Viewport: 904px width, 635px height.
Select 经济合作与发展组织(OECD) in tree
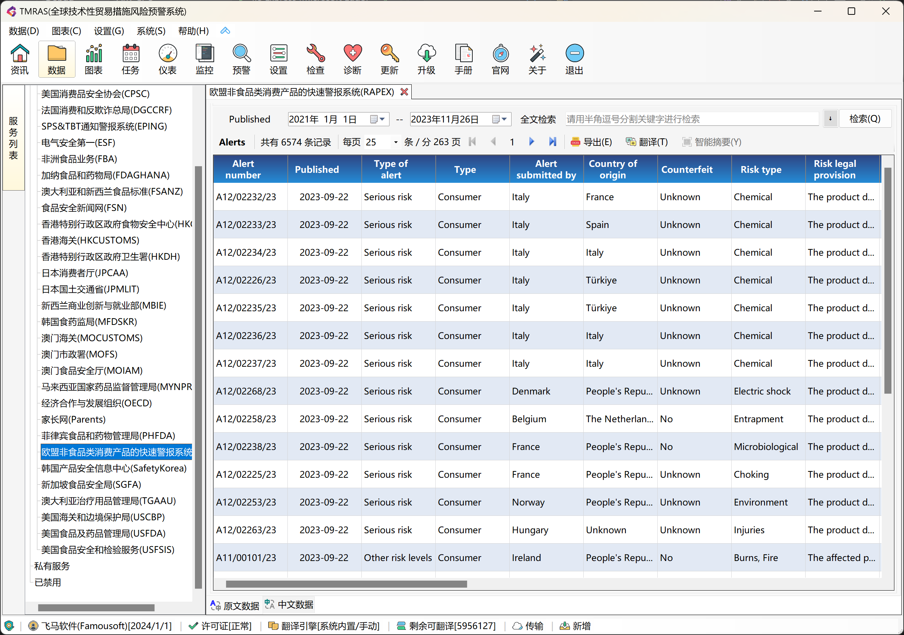click(97, 403)
